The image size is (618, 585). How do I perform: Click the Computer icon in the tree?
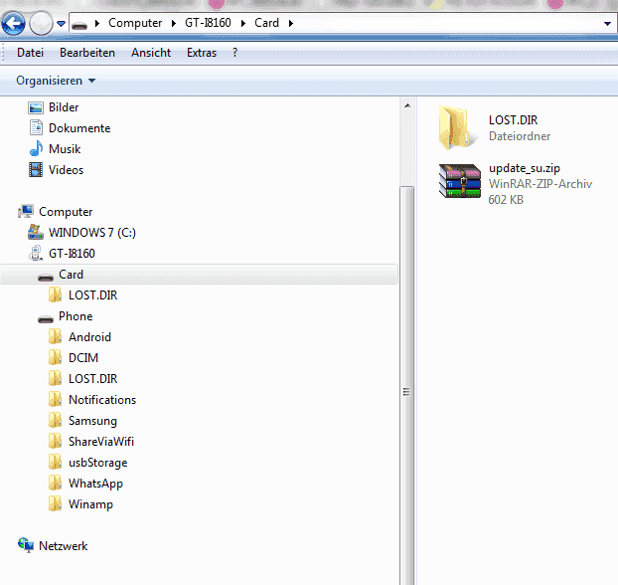coord(26,212)
